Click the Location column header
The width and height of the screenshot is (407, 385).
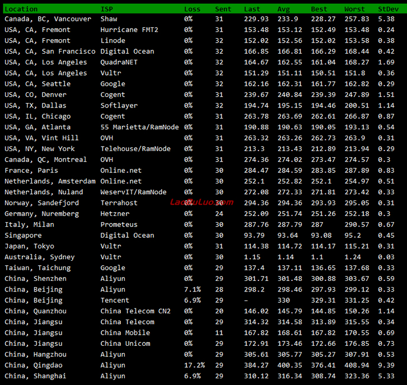tap(21, 9)
